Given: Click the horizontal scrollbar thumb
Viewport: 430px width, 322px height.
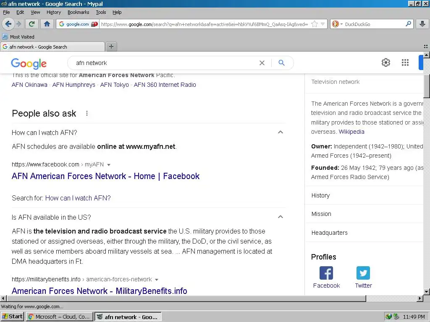Looking at the screenshot, I should coord(186,298).
